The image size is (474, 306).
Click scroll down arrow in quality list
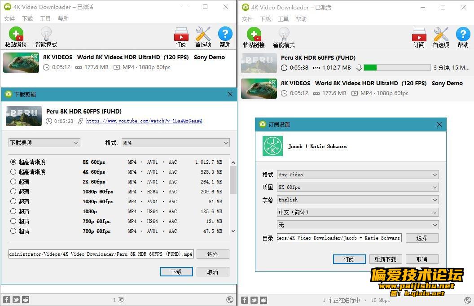[233, 231]
